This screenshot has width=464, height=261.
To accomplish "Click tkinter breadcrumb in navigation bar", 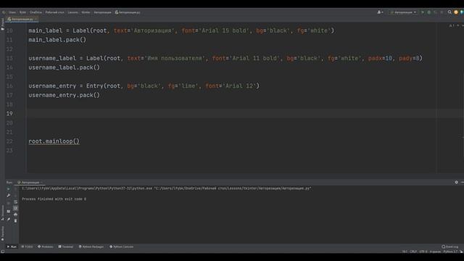I will [x=86, y=12].
